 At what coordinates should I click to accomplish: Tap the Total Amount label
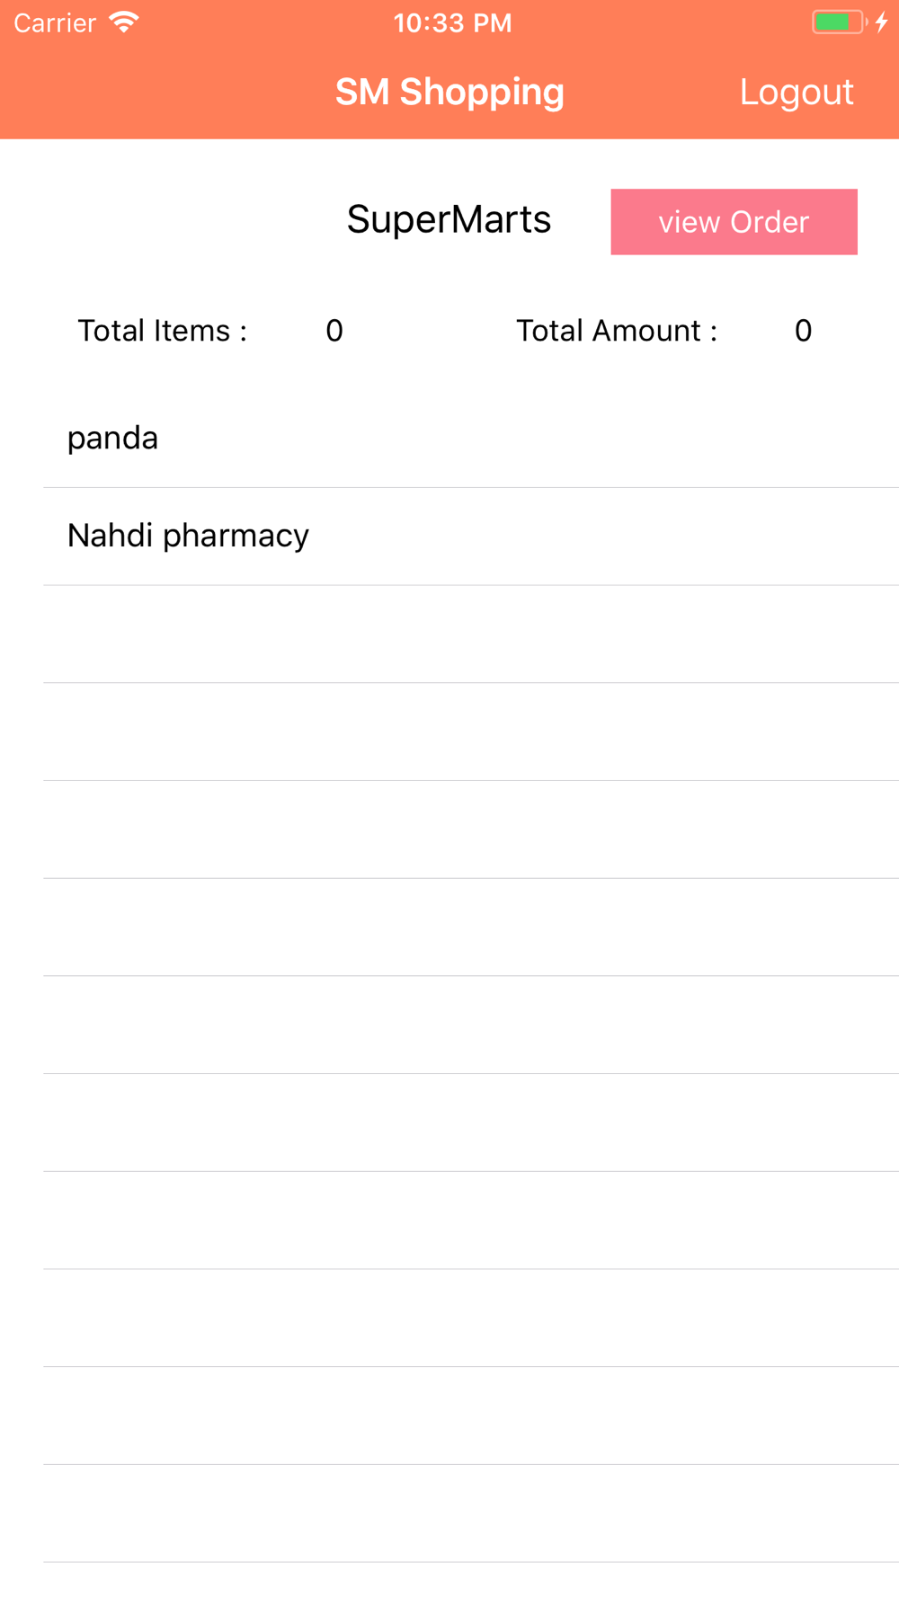617,331
